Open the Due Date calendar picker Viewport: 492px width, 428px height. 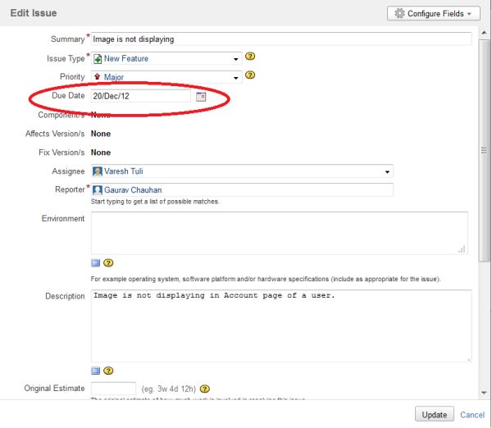click(201, 97)
